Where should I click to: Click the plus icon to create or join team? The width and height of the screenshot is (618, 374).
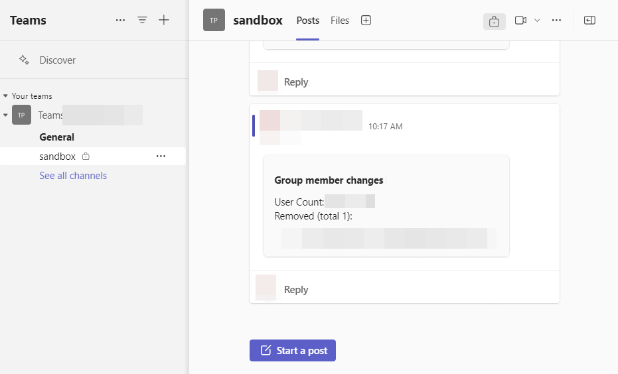click(x=163, y=20)
